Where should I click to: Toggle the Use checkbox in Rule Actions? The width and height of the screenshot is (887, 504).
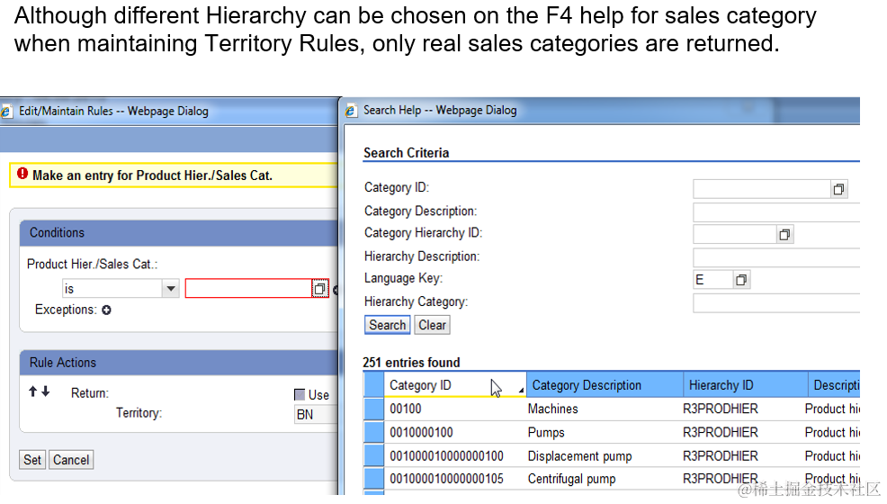pos(300,395)
